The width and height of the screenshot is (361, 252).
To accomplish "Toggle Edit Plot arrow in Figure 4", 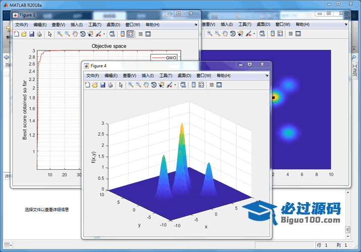I will [x=121, y=85].
